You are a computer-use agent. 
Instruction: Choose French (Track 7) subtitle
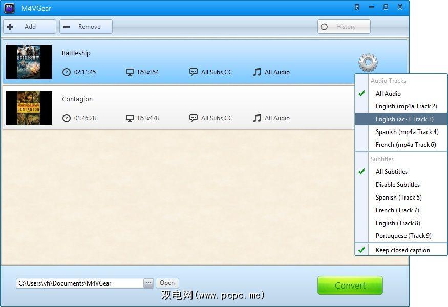coord(401,210)
